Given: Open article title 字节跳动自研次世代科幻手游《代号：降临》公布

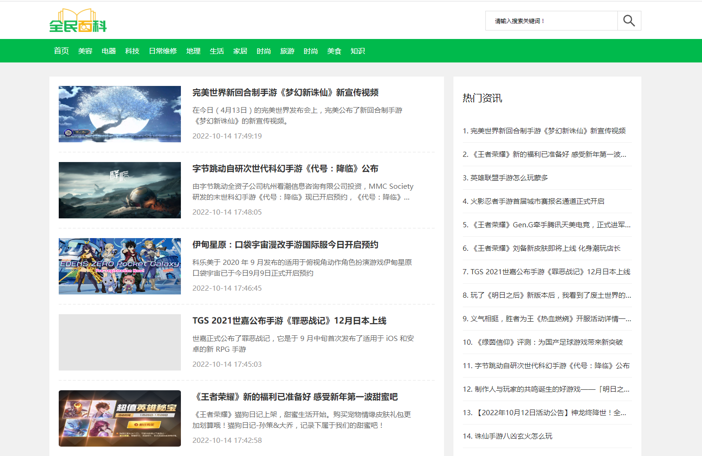Looking at the screenshot, I should click(x=285, y=169).
